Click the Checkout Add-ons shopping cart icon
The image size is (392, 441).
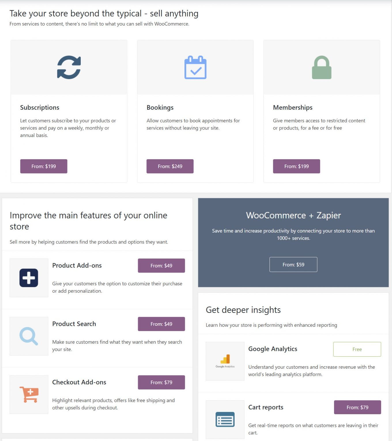[x=29, y=394]
